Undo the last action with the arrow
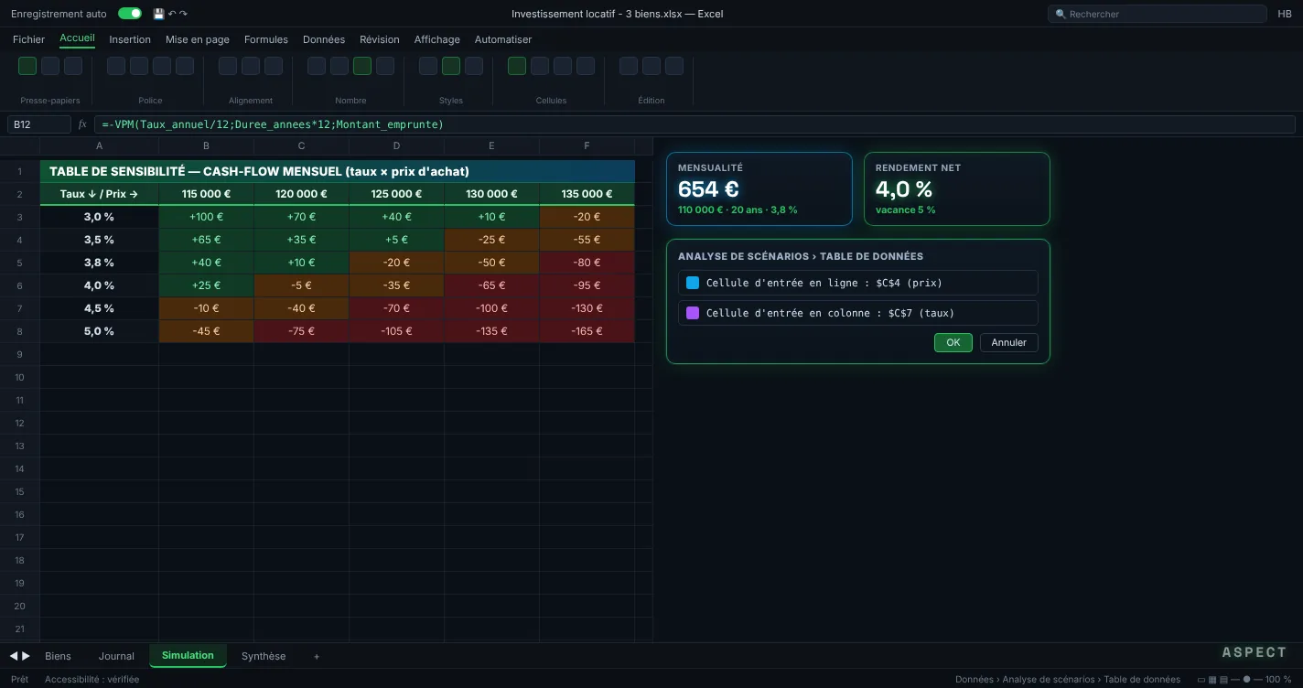This screenshot has height=688, width=1303. click(x=172, y=14)
